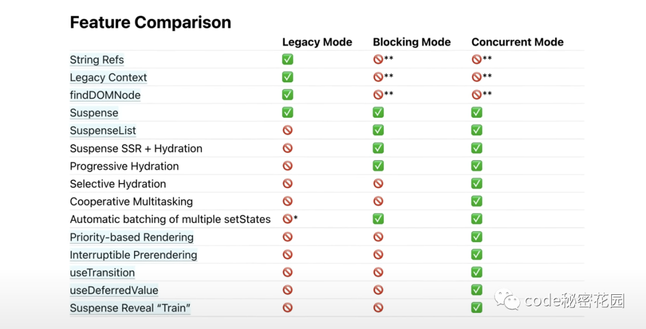Click the Interruptible Prerendering link
Screen dimensions: 646x329
(133, 255)
